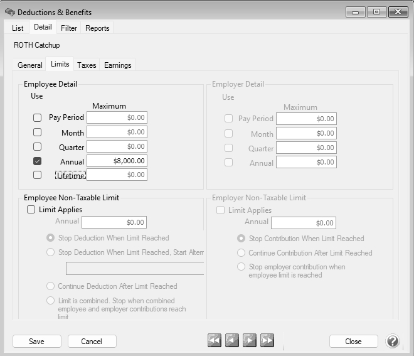Click the Close button at bottom right

coord(353,341)
